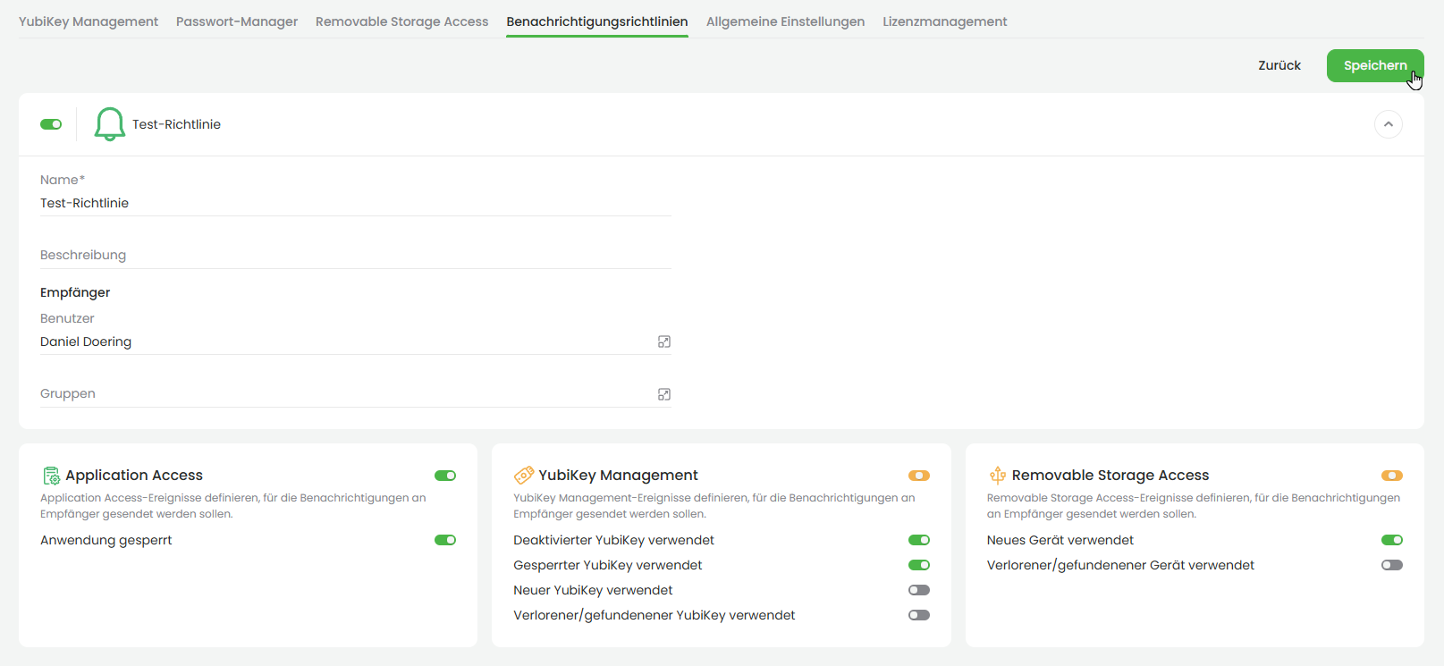Open group picker icon in Gruppen field
Image resolution: width=1444 pixels, height=666 pixels.
[x=664, y=394]
